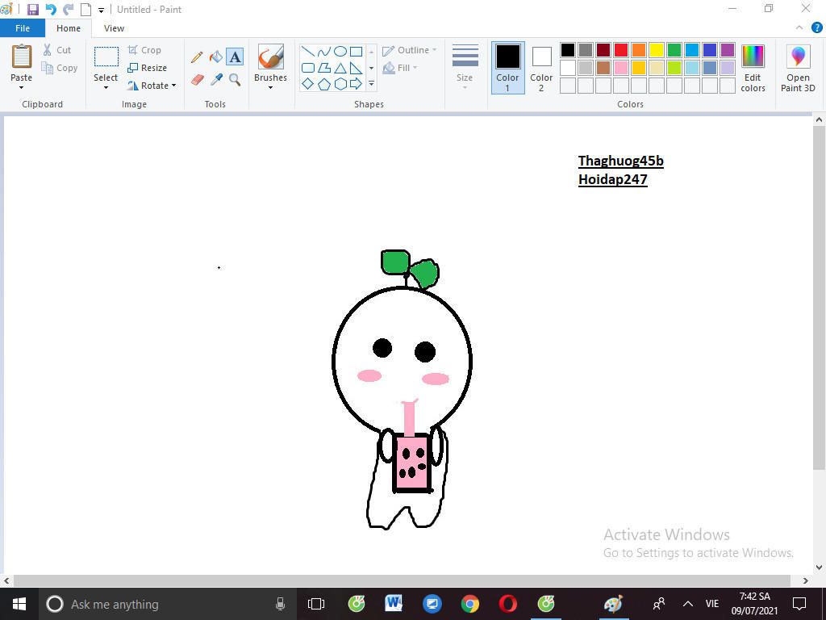
Task: Click the Paste clipboard icon
Action: point(22,57)
